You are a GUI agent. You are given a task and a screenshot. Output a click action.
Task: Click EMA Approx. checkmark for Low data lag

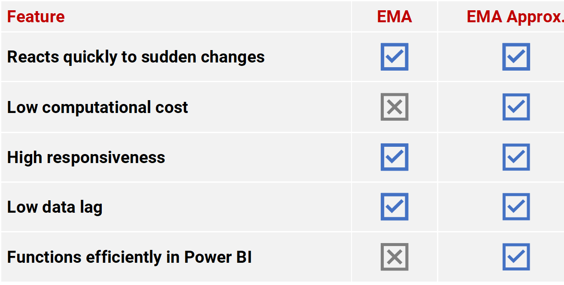click(x=516, y=207)
